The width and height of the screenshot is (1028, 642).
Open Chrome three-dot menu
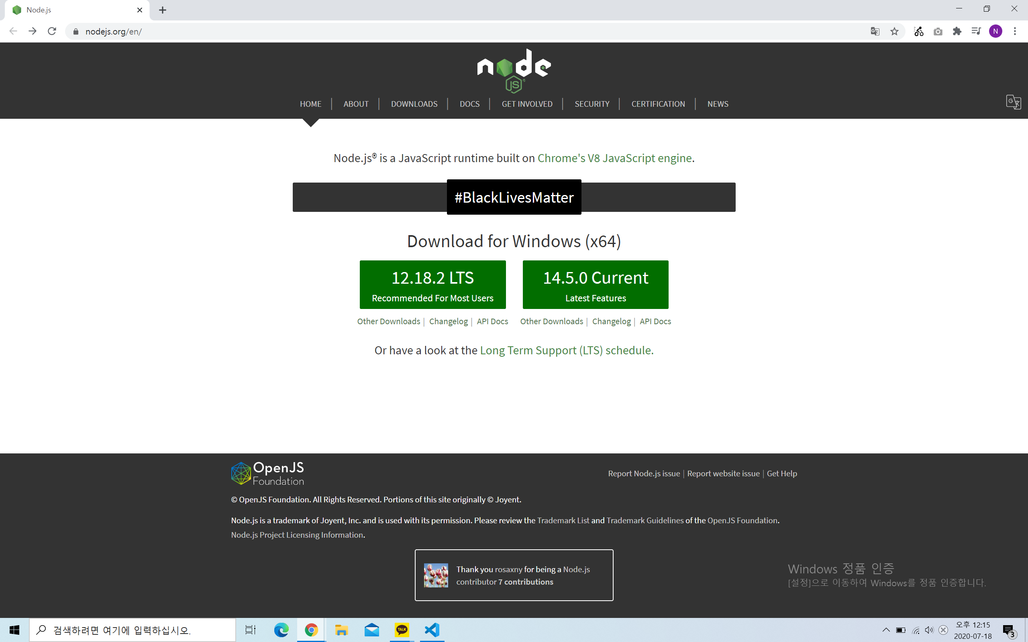pos(1015,31)
